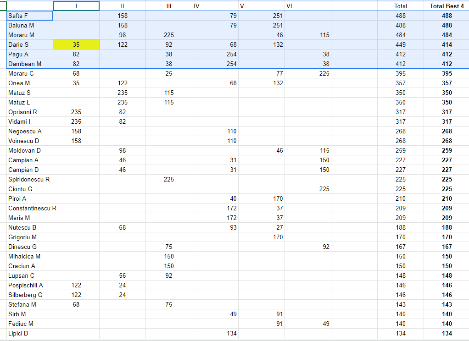Click the column II header
The width and height of the screenshot is (469, 341).
(x=123, y=6)
